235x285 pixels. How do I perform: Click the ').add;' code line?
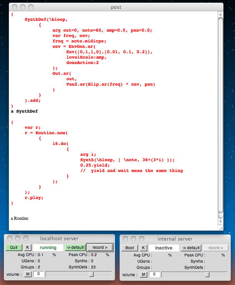33,101
